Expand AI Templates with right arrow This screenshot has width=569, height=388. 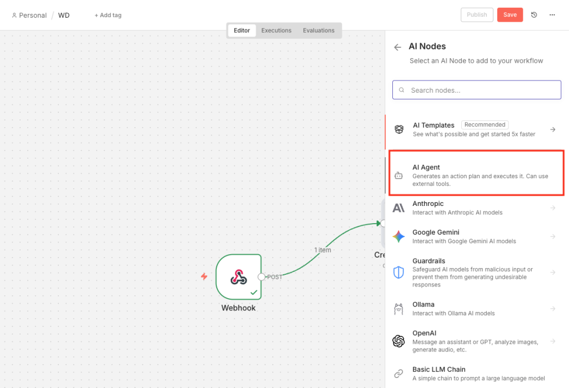click(x=552, y=129)
